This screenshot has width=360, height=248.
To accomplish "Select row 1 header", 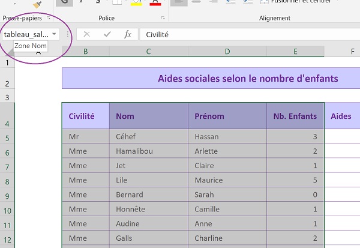I will point(7,62).
